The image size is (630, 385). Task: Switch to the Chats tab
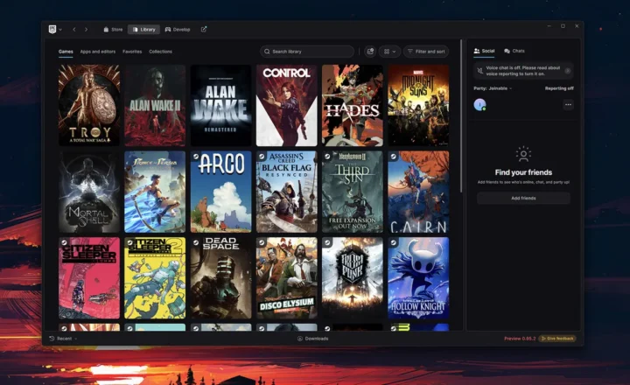[x=514, y=51]
